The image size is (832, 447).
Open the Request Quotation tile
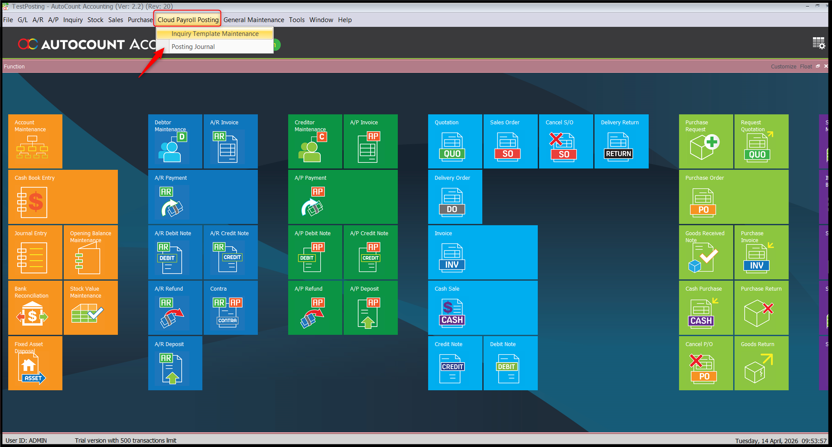(x=761, y=141)
